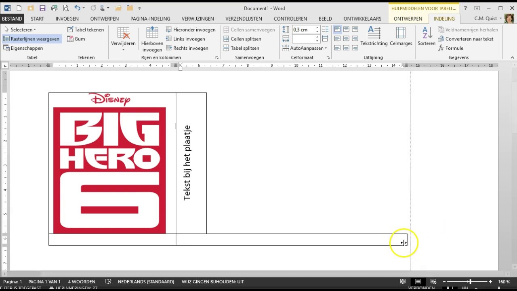This screenshot has height=291, width=517.
Task: Open Celmarges cell margins
Action: (401, 36)
